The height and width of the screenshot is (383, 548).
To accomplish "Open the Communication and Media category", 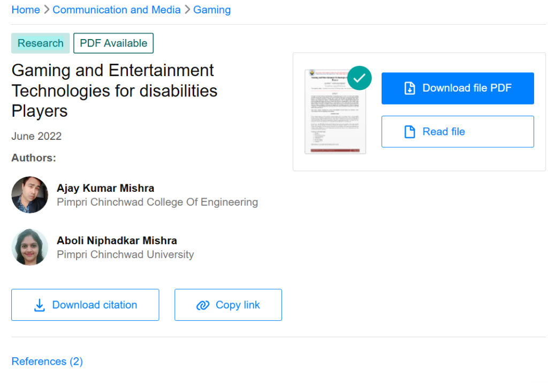I will 116,10.
